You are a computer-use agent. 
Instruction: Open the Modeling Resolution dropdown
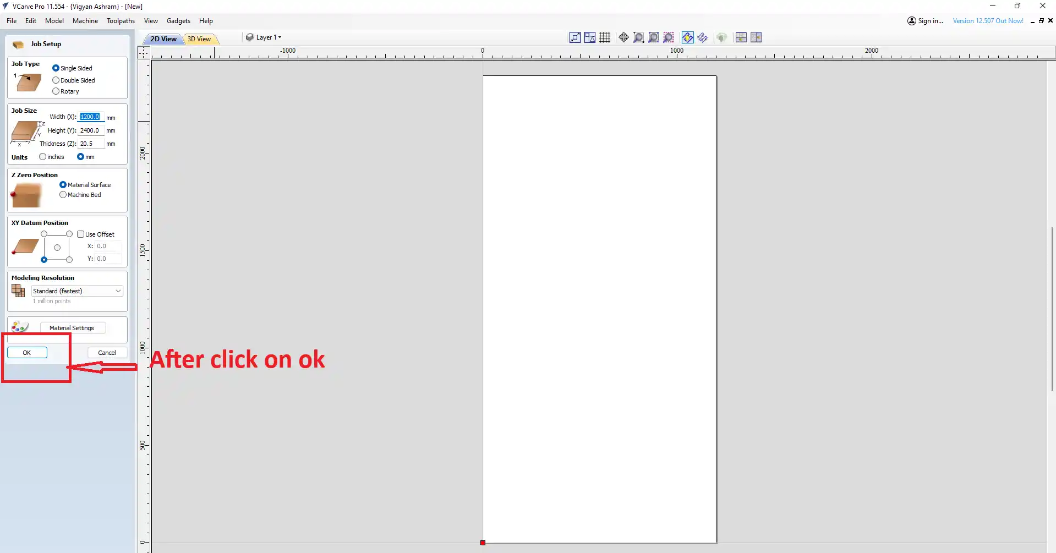coord(77,291)
